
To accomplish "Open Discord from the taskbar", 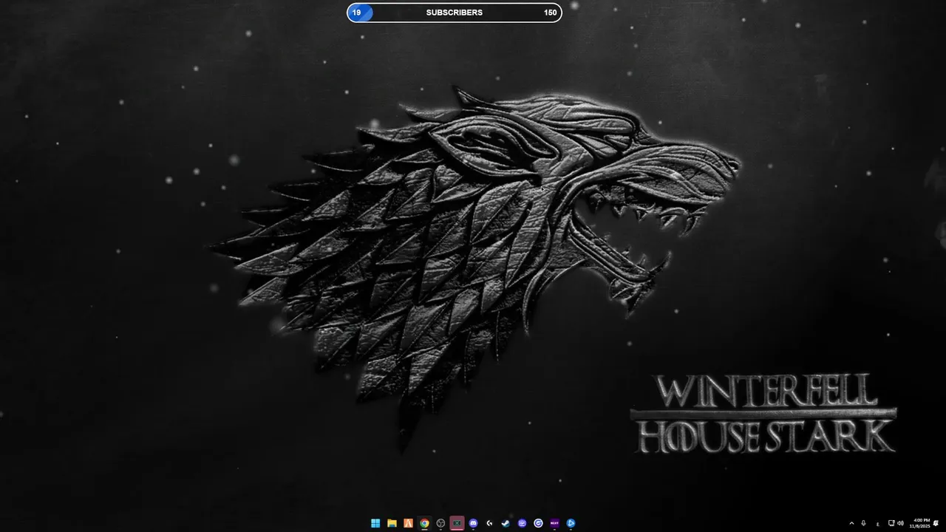I will coord(473,523).
